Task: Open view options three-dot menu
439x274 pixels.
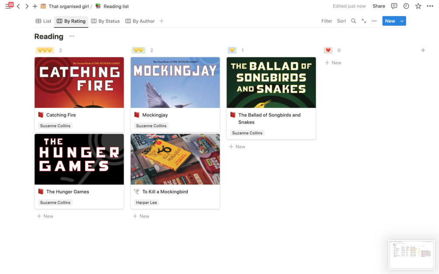Action: (x=374, y=21)
